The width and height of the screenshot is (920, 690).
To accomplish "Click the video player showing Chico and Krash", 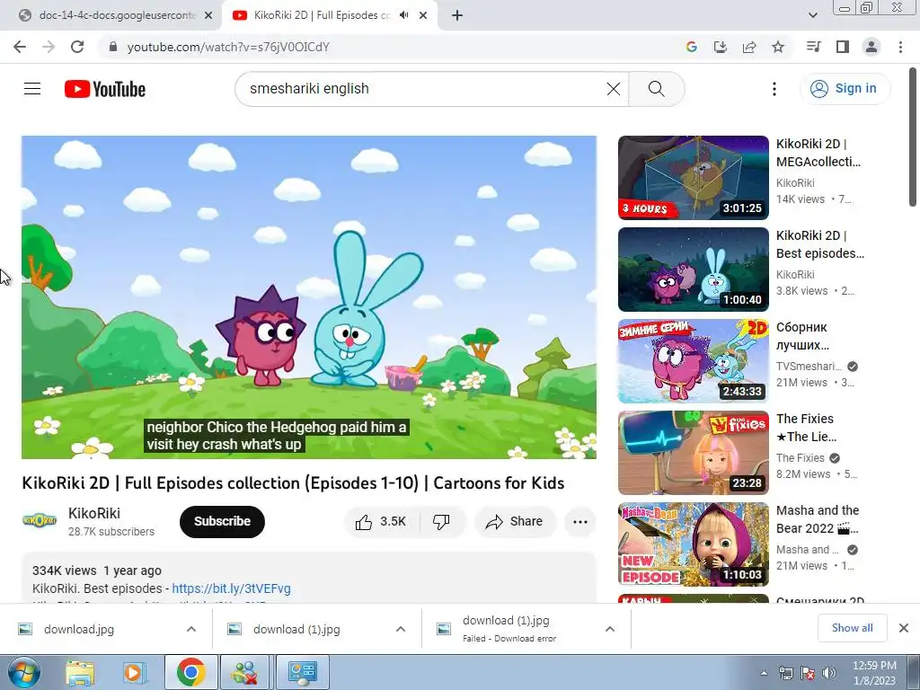I will point(309,297).
